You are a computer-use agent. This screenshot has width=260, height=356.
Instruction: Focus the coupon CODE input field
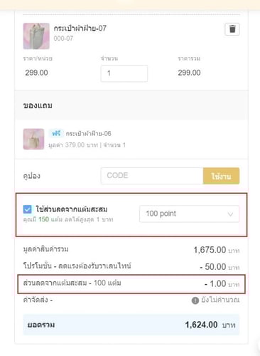click(152, 176)
